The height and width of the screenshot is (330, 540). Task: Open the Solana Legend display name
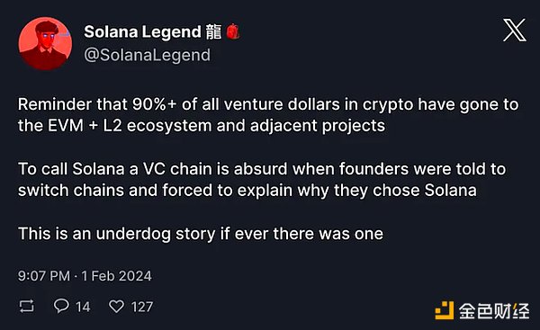click(x=142, y=31)
